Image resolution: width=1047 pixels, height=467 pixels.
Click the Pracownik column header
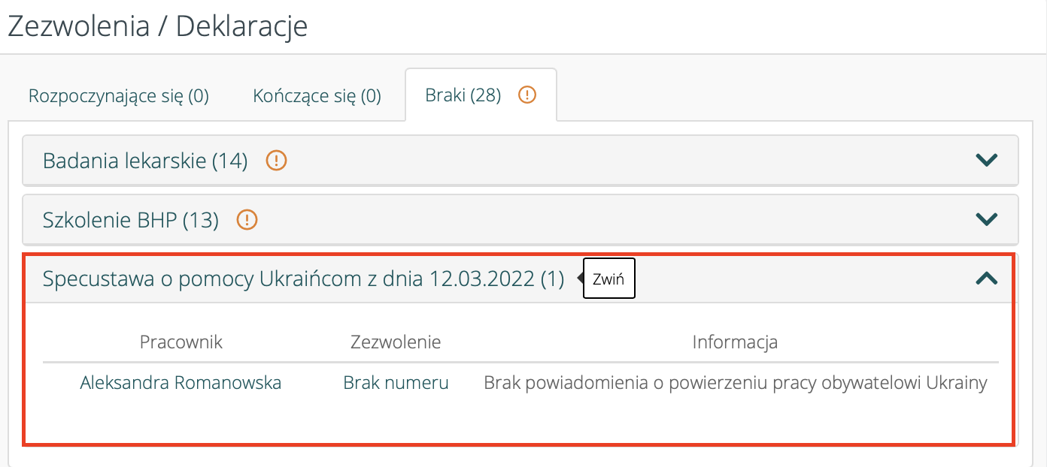click(x=181, y=342)
